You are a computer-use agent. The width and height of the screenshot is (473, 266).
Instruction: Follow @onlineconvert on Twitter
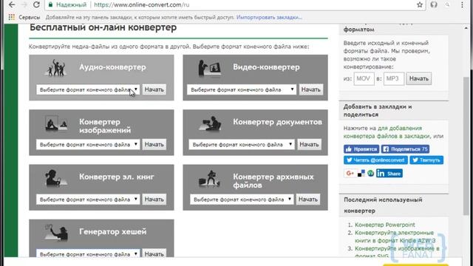375,160
